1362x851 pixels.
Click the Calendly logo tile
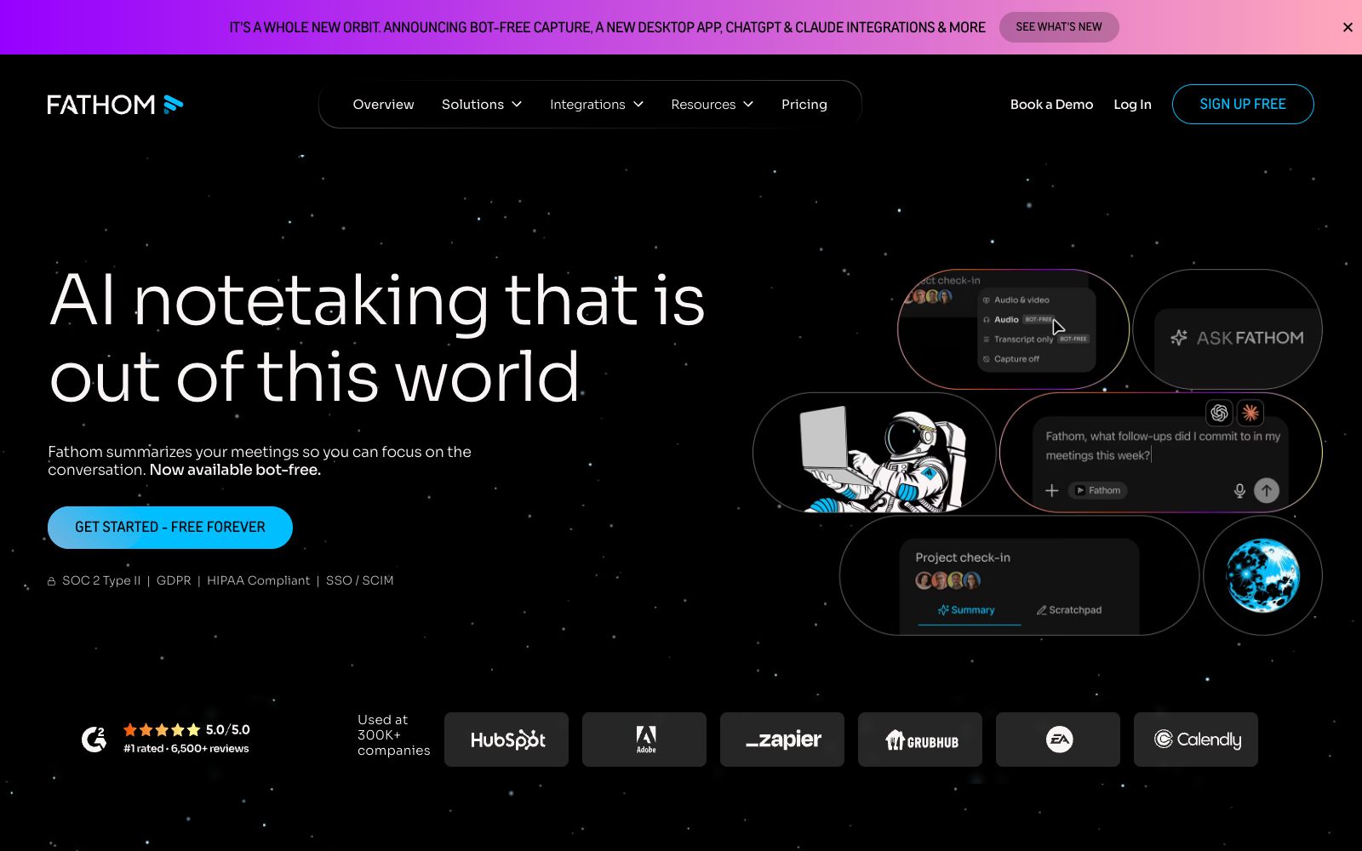(x=1196, y=740)
